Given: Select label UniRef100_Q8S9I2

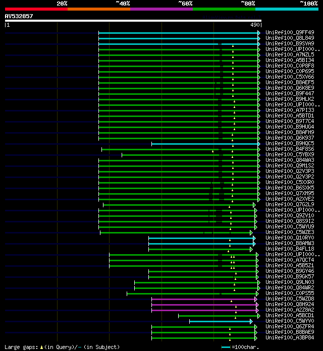Looking at the screenshot, I should click(290, 221).
